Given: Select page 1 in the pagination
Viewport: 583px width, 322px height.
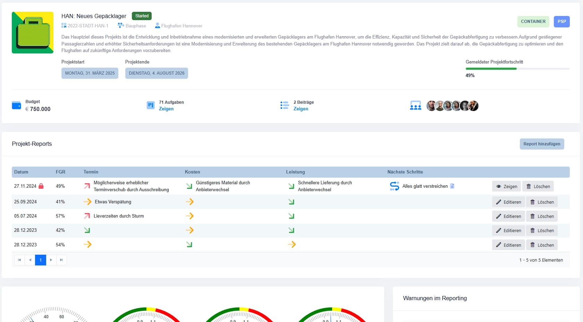Looking at the screenshot, I should tap(41, 260).
